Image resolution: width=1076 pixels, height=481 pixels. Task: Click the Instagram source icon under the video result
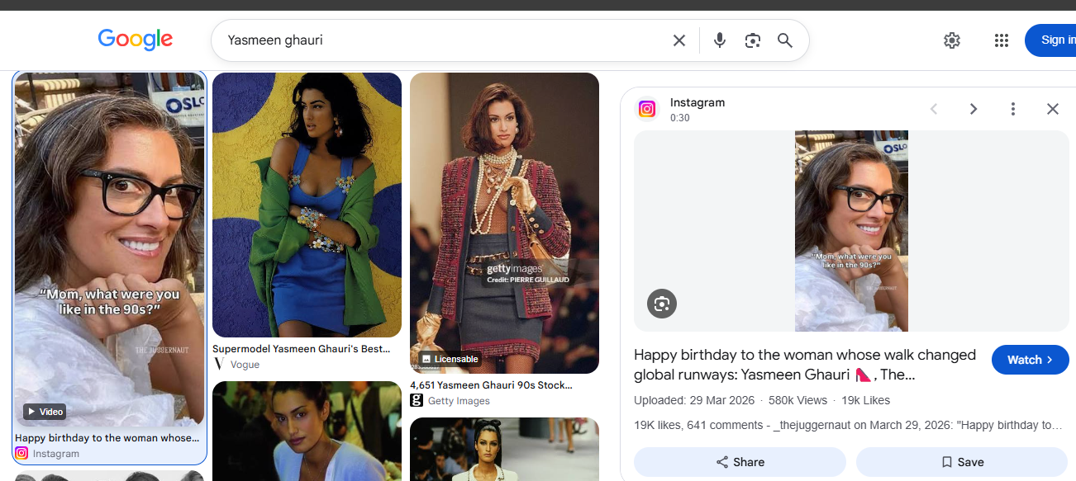click(x=21, y=453)
